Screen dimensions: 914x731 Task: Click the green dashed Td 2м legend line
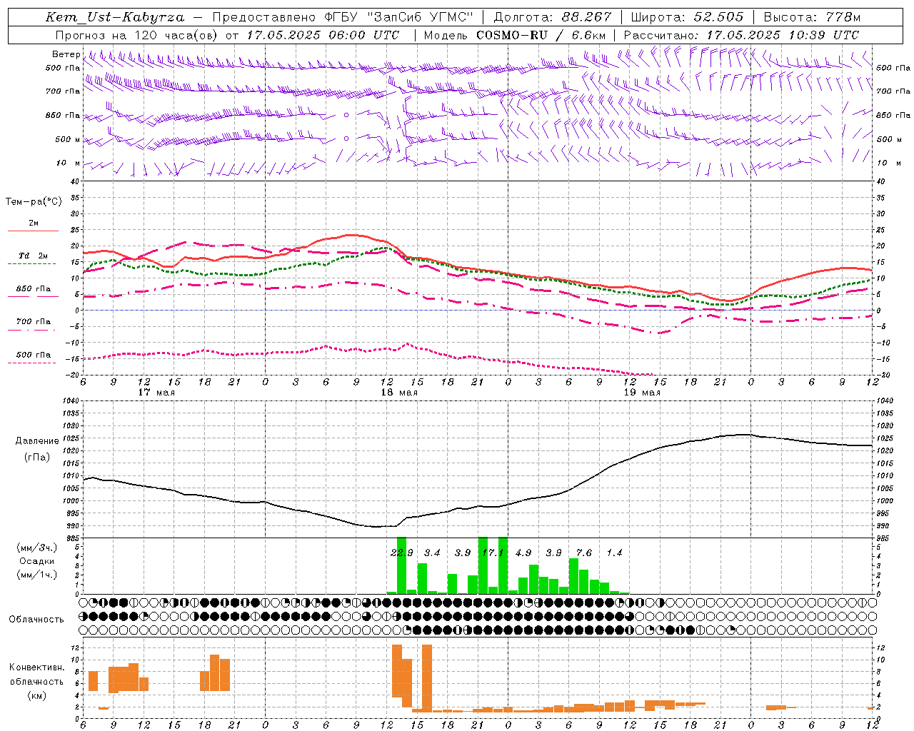coord(31,264)
